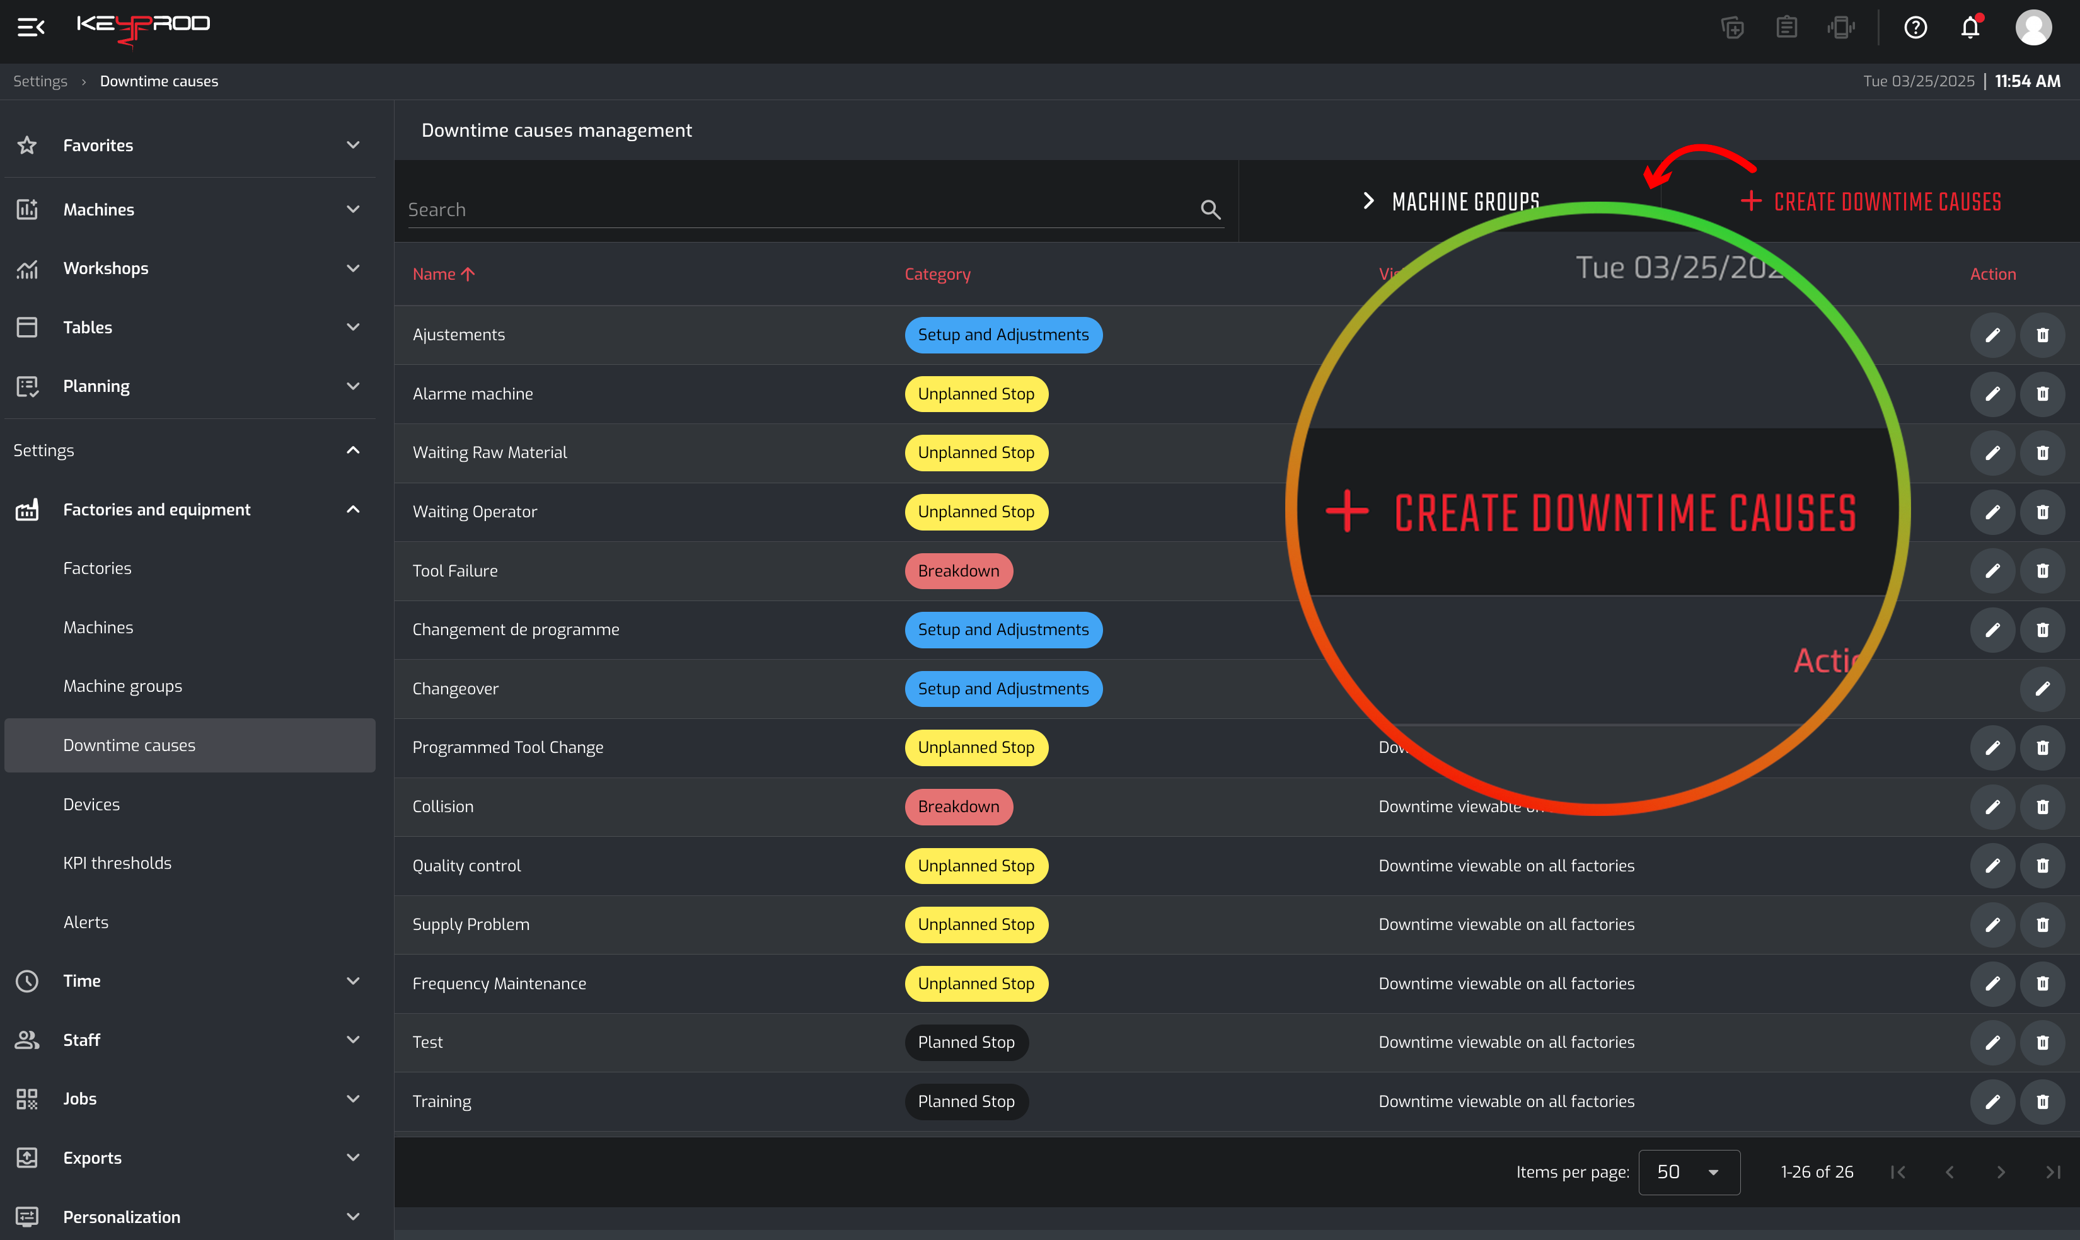Edit the Test downtime cause
The height and width of the screenshot is (1240, 2080).
(x=1992, y=1042)
